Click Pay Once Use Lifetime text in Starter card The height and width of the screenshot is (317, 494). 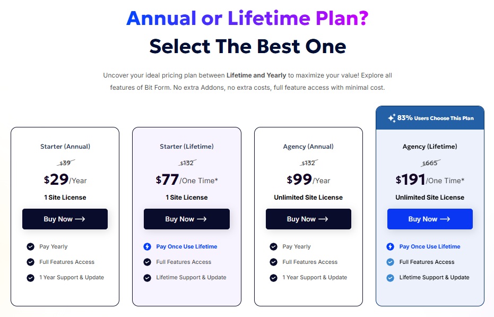point(187,247)
